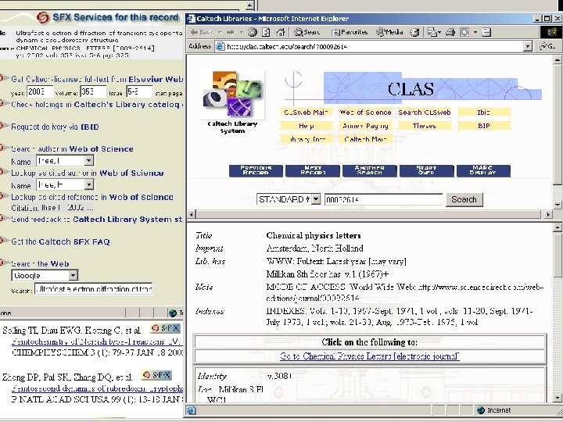Viewport: 563px width, 422px height.
Task: Open Name dropdown under Search author
Action: tap(88, 160)
